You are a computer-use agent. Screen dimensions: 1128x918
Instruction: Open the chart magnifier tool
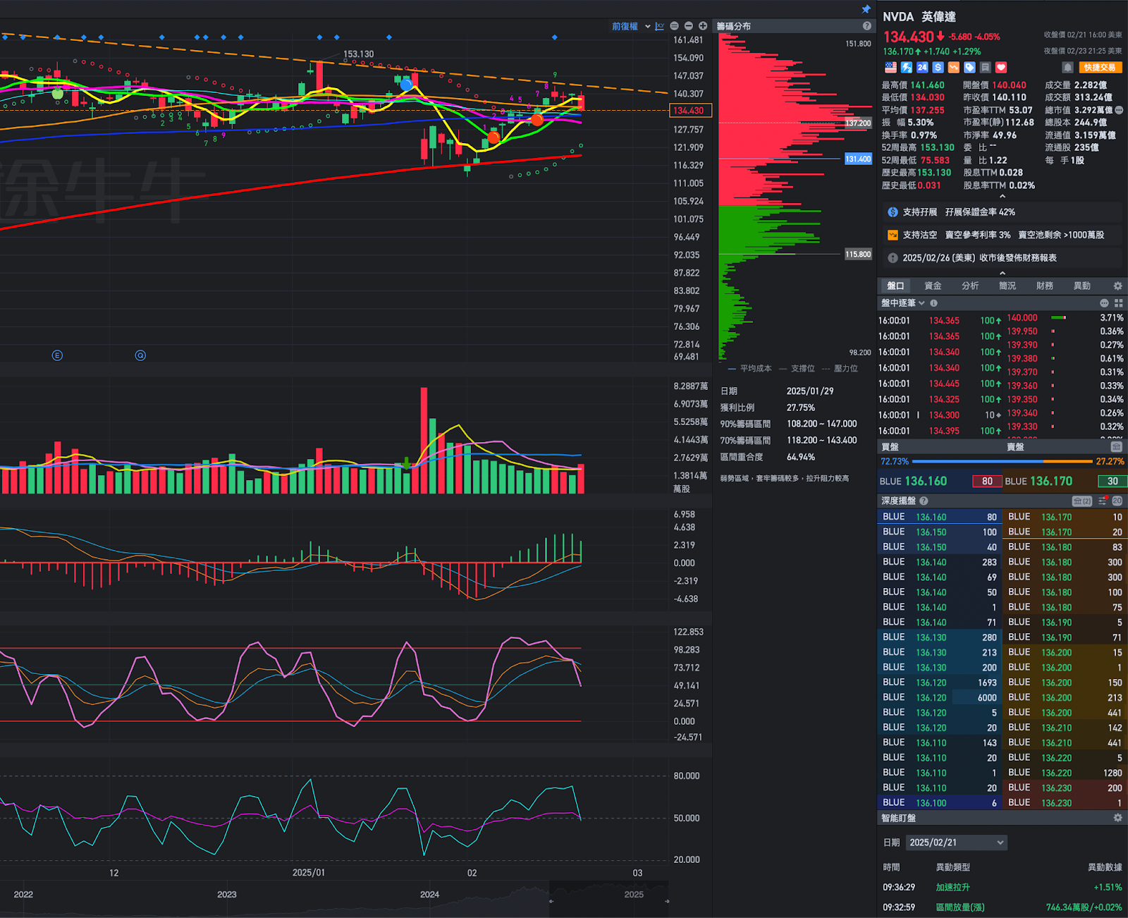(674, 25)
